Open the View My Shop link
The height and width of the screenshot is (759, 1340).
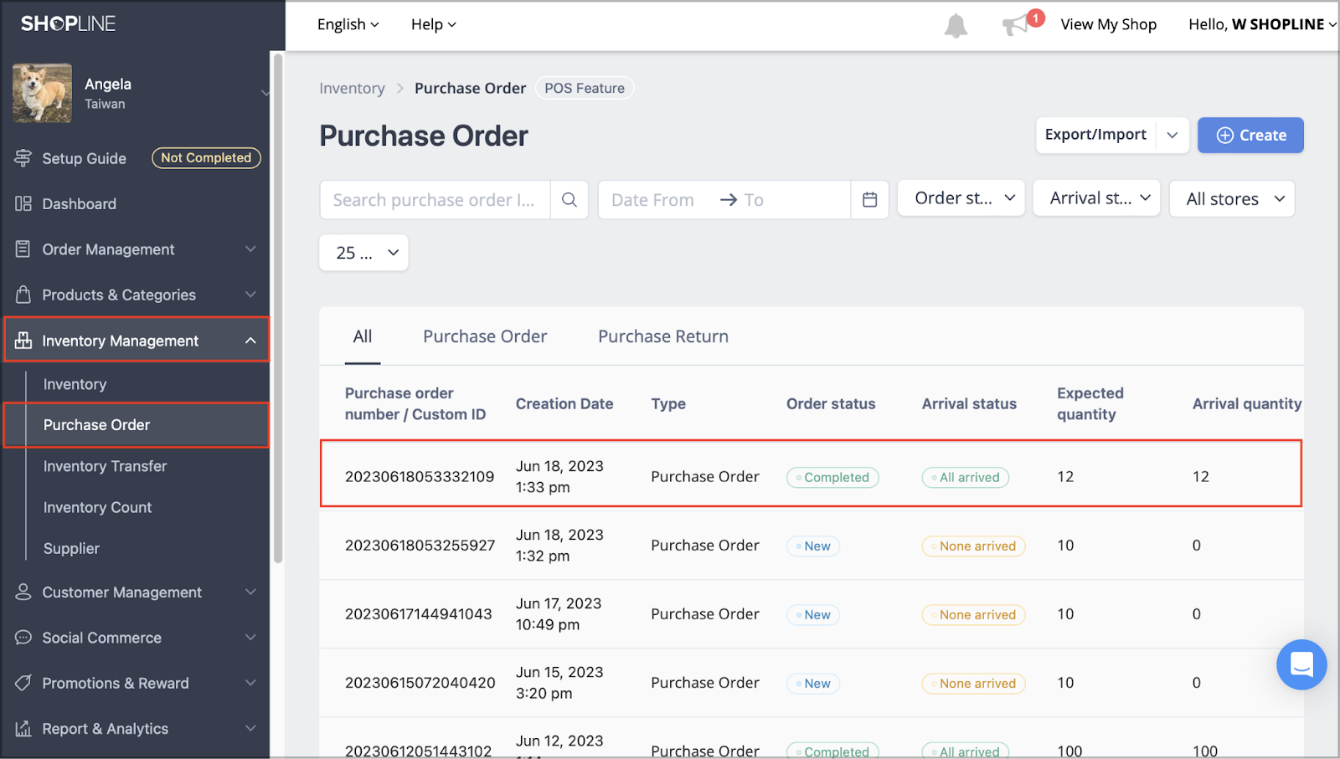[x=1108, y=24]
